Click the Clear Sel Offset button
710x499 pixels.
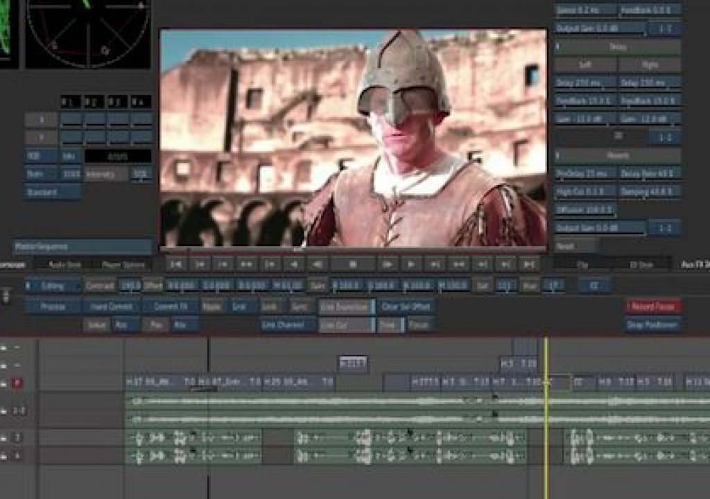click(x=406, y=306)
